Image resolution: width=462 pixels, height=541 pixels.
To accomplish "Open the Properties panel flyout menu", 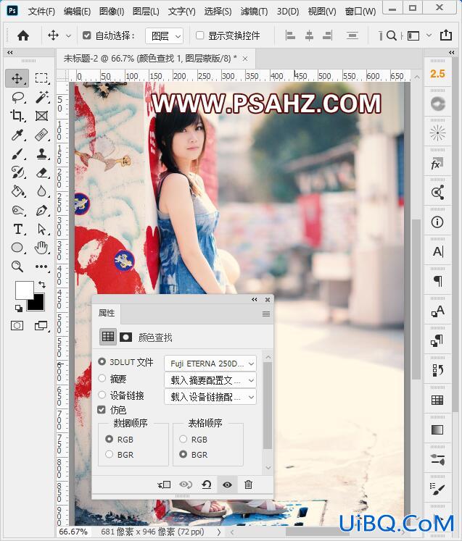I will pyautogui.click(x=265, y=314).
